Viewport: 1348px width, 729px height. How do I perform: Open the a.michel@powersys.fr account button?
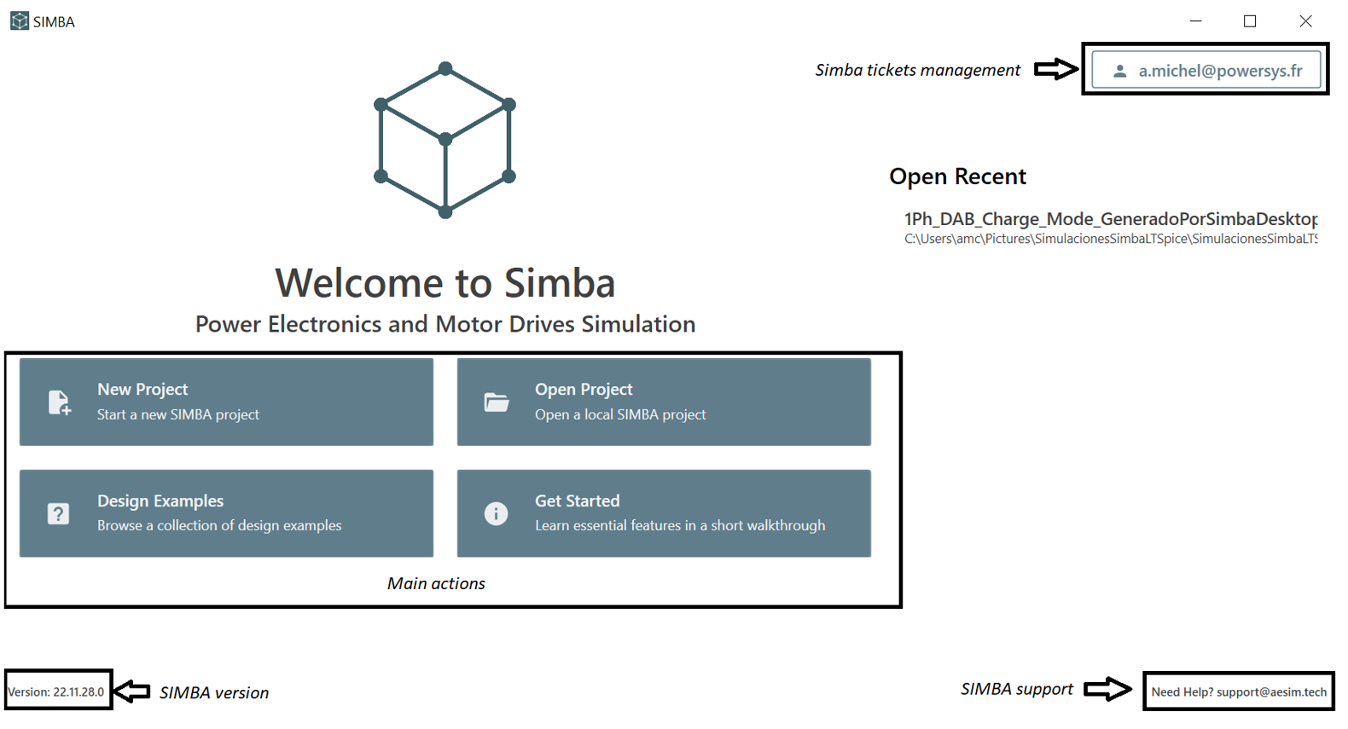point(1206,71)
